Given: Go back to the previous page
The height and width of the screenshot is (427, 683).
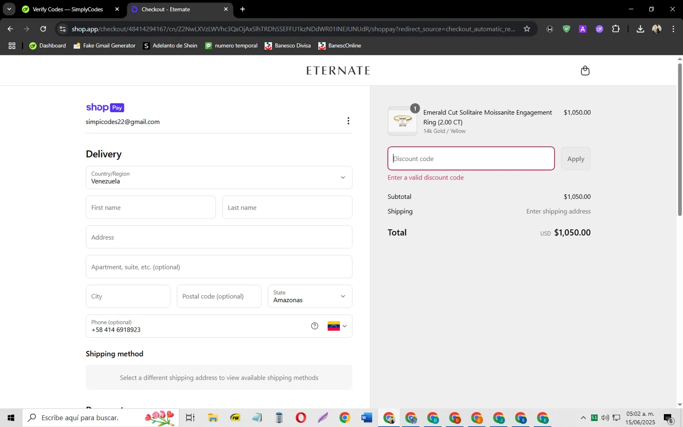Looking at the screenshot, I should coord(10,29).
